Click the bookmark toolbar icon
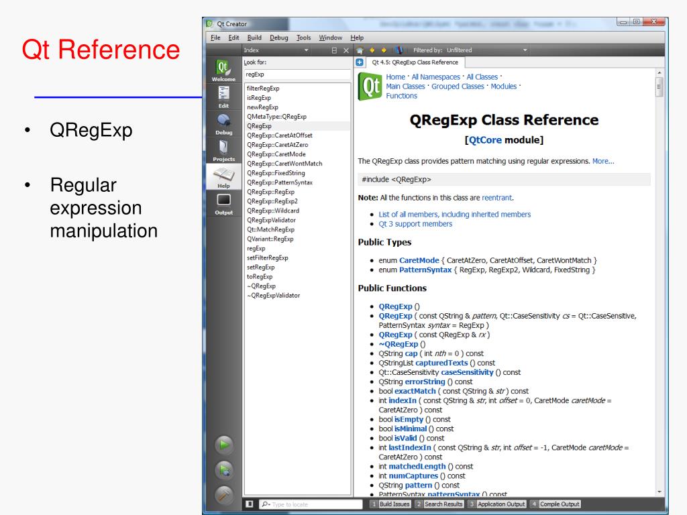 pos(399,50)
